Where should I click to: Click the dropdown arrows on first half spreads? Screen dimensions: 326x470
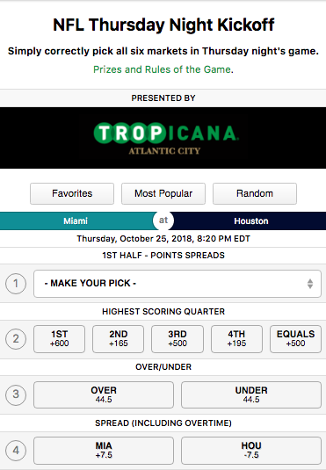point(310,284)
